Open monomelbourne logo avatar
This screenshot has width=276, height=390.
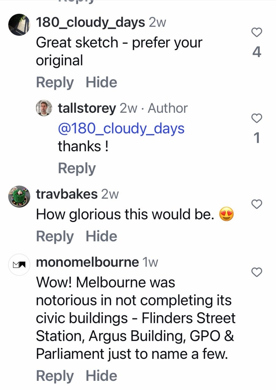tap(19, 265)
